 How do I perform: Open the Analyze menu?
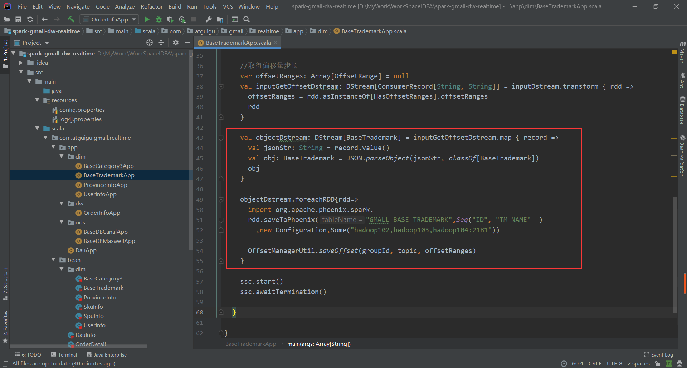point(125,6)
